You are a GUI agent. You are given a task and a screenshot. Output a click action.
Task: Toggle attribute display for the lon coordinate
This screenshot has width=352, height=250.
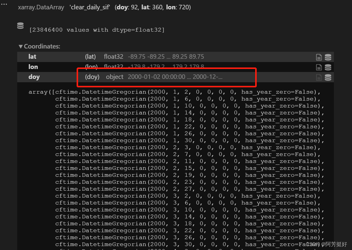tap(319, 67)
